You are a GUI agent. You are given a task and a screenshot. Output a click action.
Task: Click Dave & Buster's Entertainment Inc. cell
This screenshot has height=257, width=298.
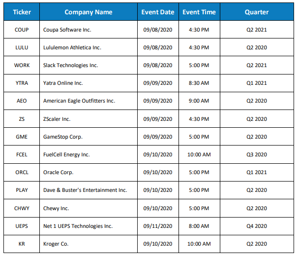point(89,190)
